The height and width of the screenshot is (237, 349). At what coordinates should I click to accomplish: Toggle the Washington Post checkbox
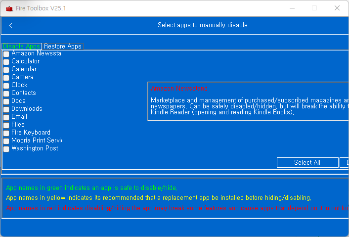[6, 149]
